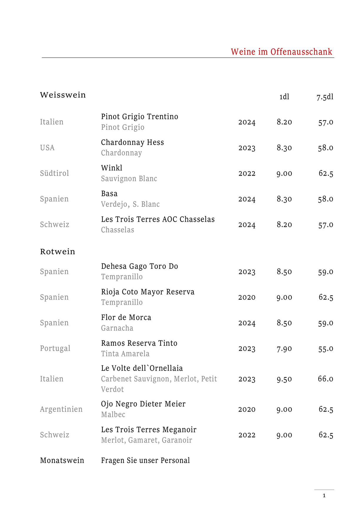Click the 'Rioja Coto Mayor Reserva' entry

point(148,292)
